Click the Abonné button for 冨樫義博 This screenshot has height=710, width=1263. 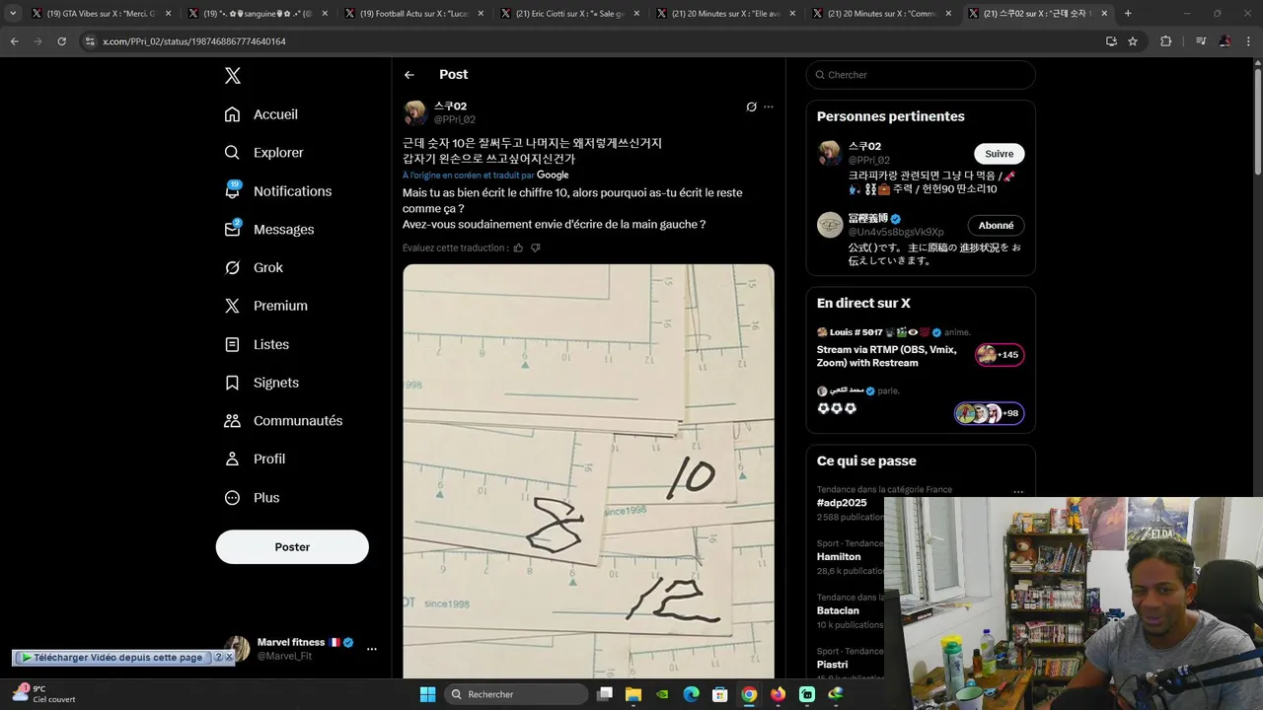(996, 226)
